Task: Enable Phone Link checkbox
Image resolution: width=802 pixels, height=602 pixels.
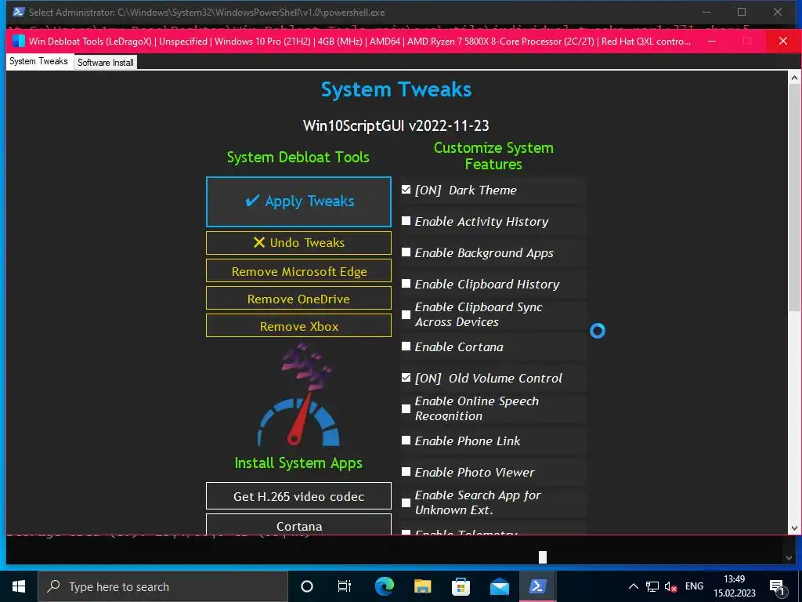Action: point(406,441)
